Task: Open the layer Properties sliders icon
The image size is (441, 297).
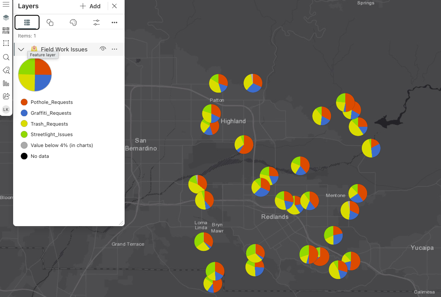Action: [x=96, y=22]
